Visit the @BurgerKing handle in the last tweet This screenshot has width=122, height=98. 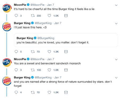pos(43,77)
